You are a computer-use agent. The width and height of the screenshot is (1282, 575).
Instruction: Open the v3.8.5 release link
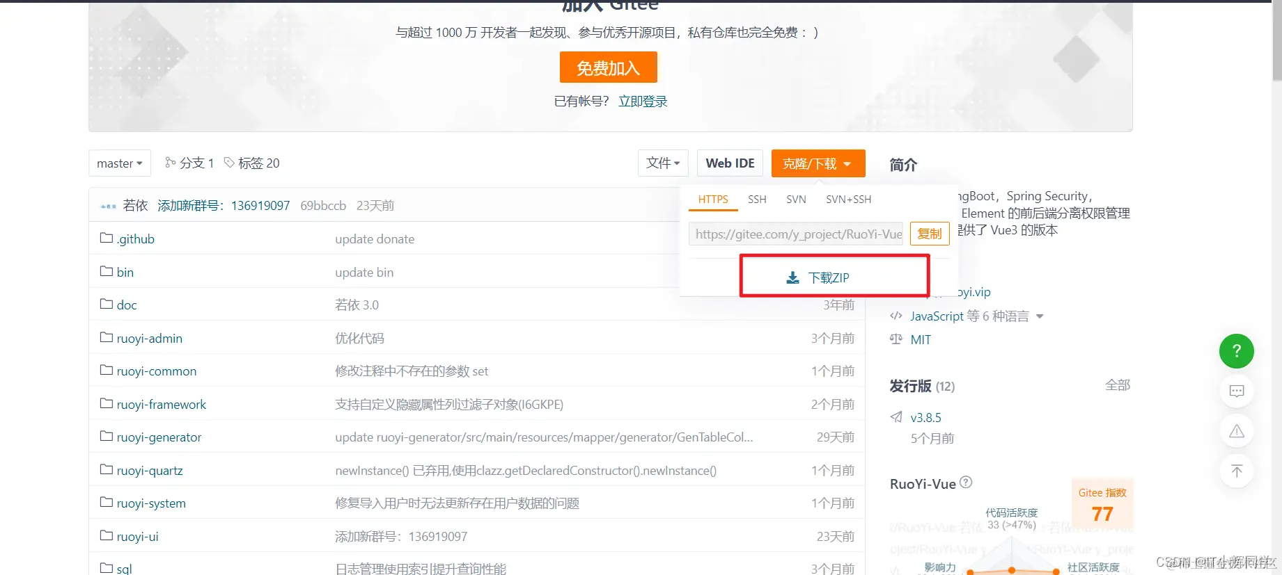pyautogui.click(x=926, y=417)
